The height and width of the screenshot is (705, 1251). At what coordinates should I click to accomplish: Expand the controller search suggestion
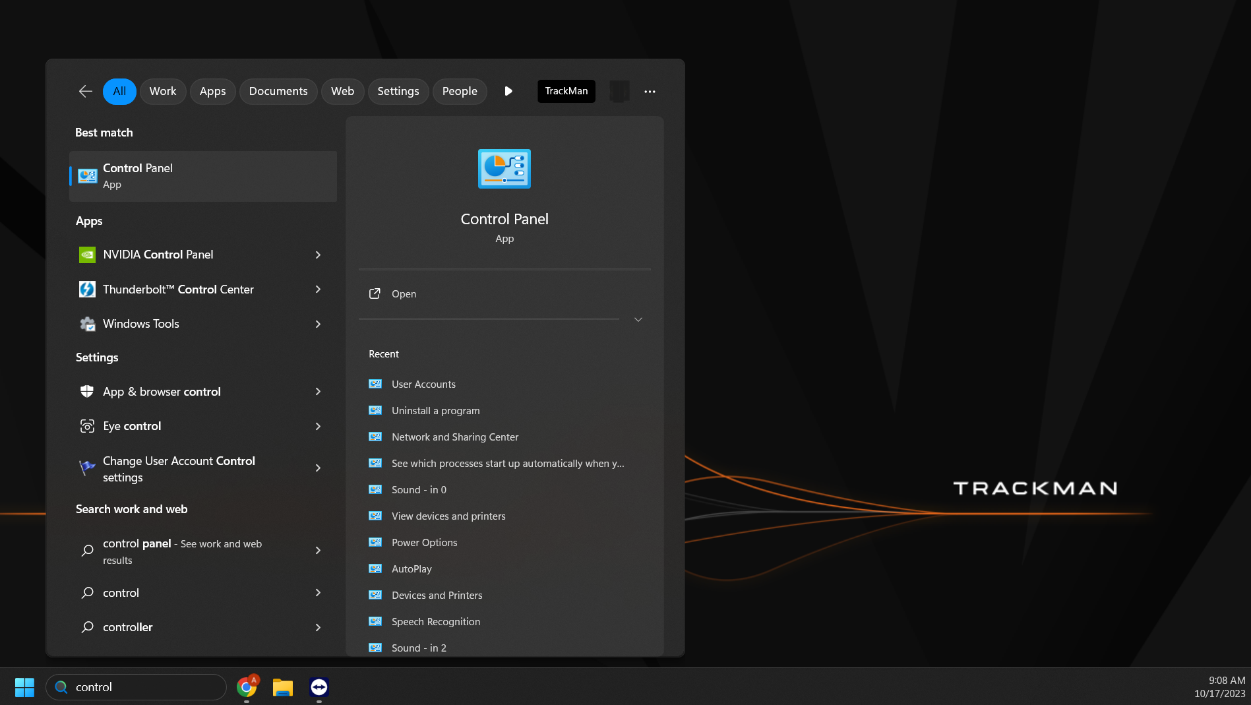[x=318, y=627]
